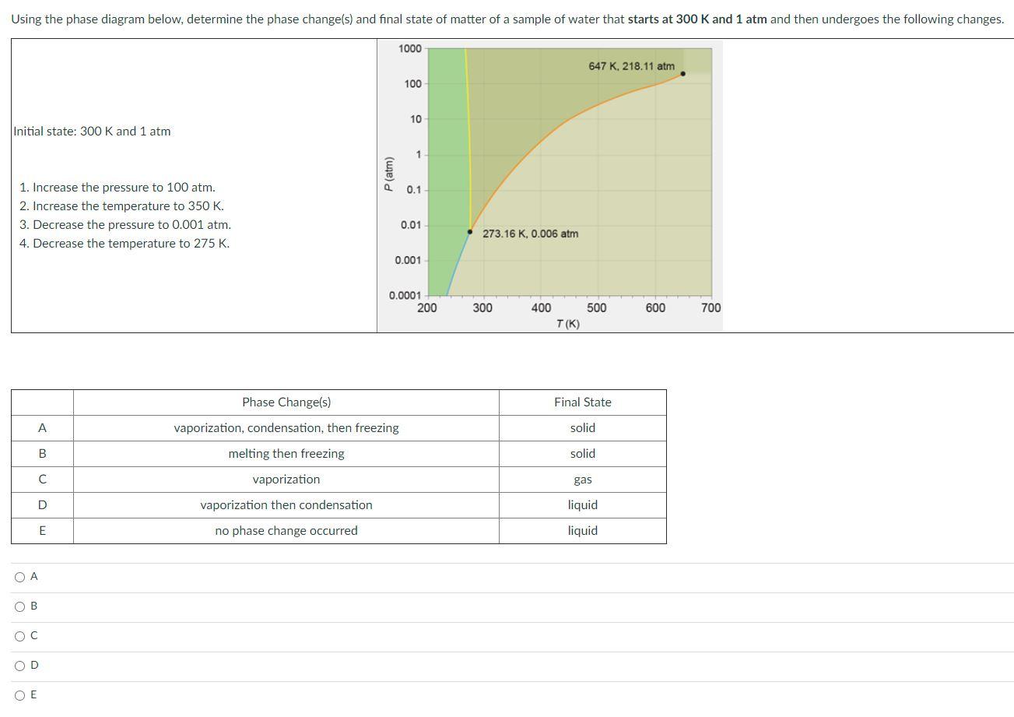Click the 'solid' cell in row A

point(583,428)
